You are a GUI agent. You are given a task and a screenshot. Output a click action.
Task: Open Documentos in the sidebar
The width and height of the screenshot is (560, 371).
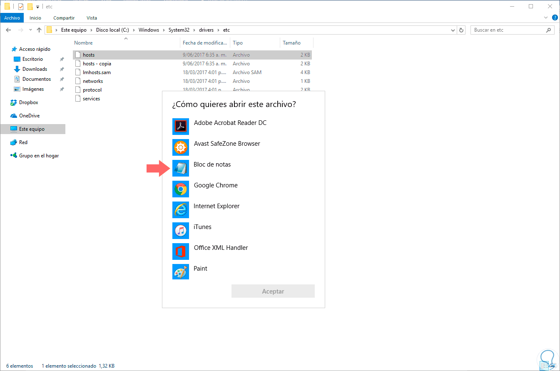32,79
